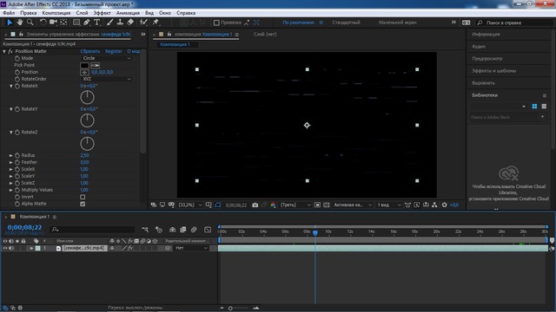Toggle the Alpha Matte checkbox
Screen dimensions: 556x312
tap(83, 205)
